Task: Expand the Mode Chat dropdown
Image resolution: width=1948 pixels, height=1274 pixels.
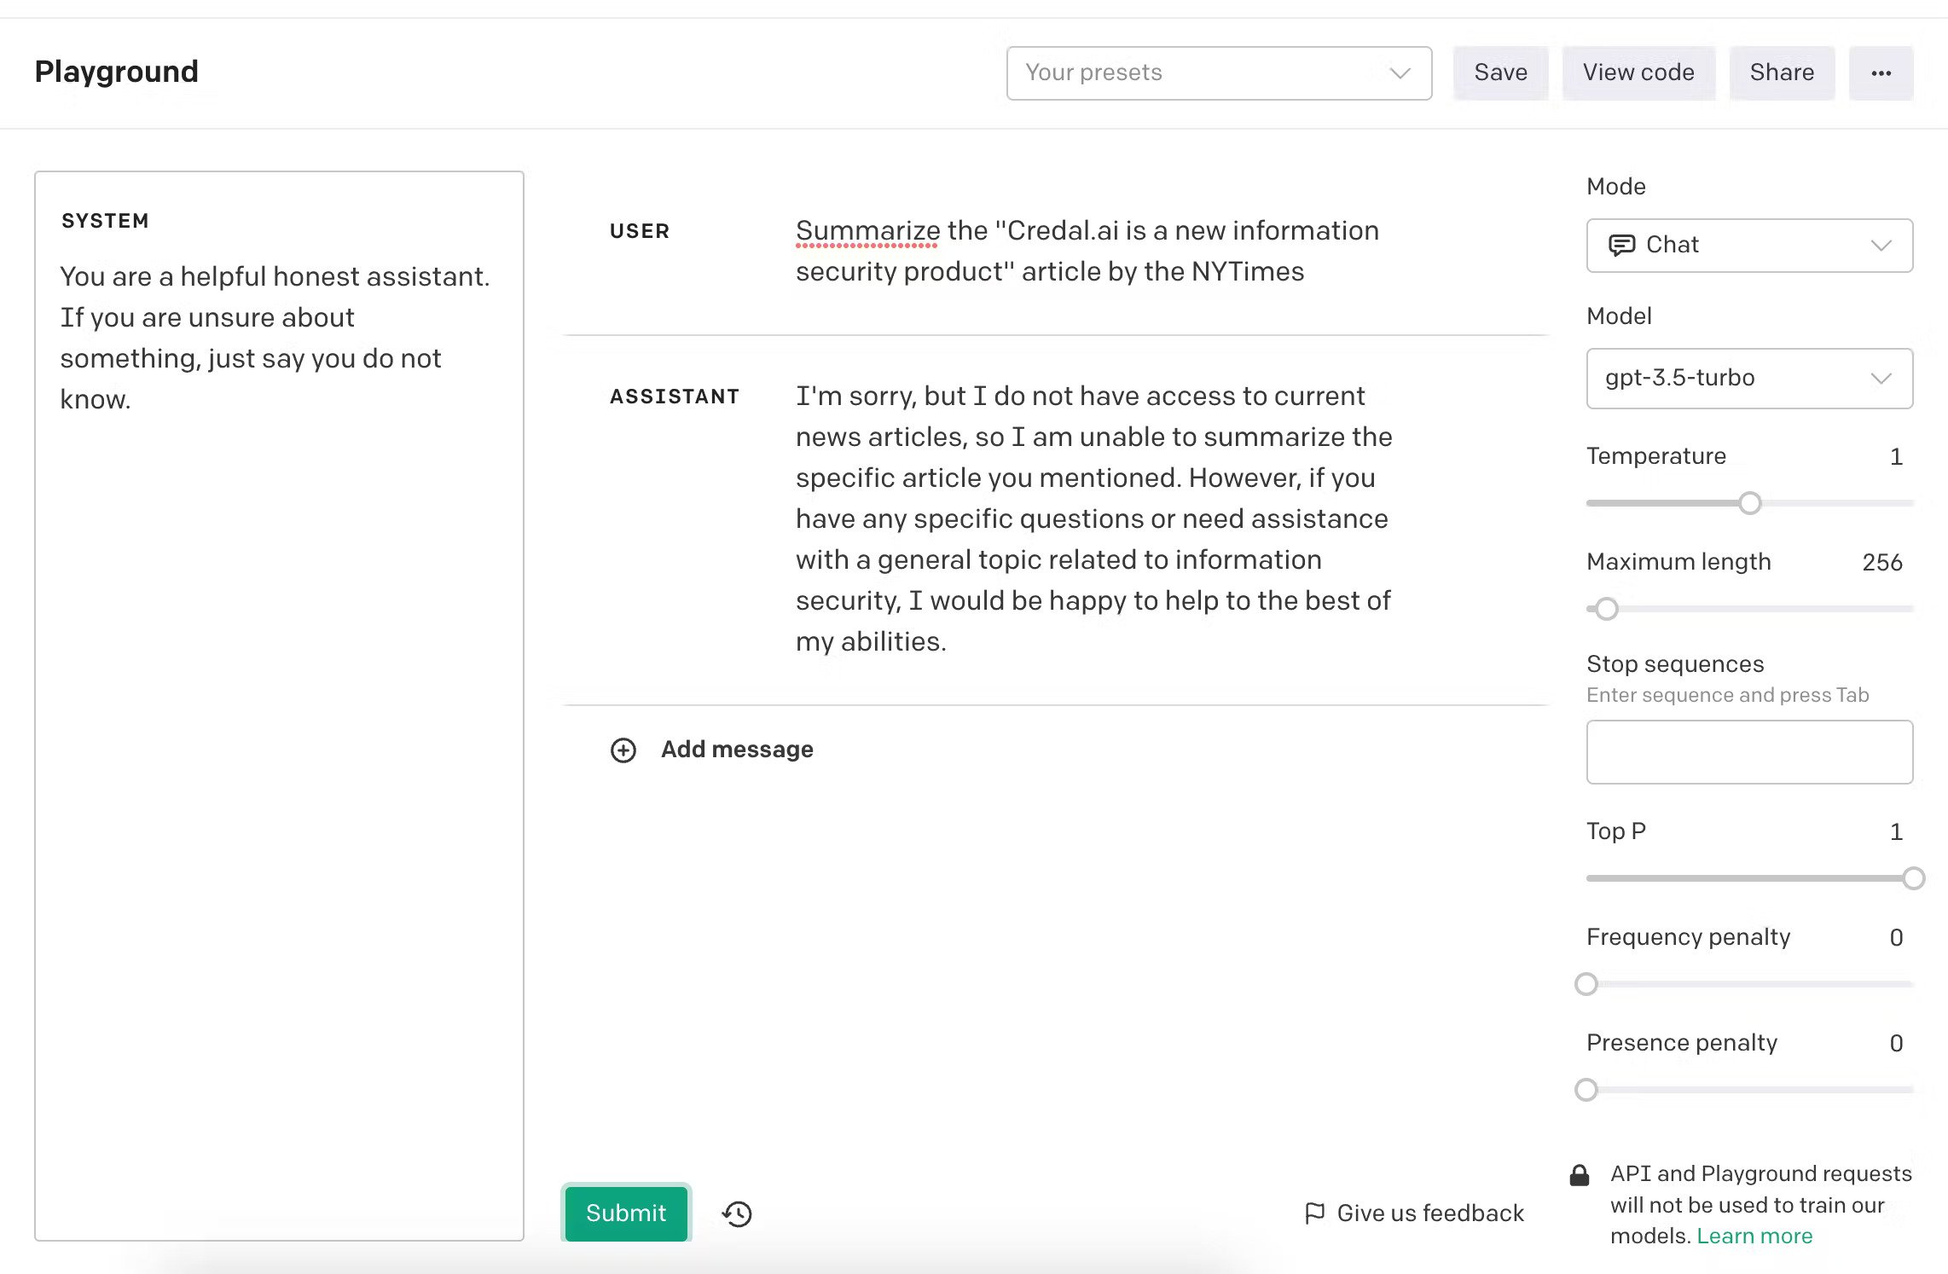Action: tap(1748, 246)
